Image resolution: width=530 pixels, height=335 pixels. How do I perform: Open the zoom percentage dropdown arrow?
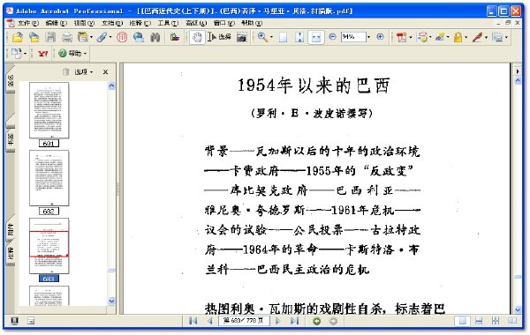pos(368,37)
